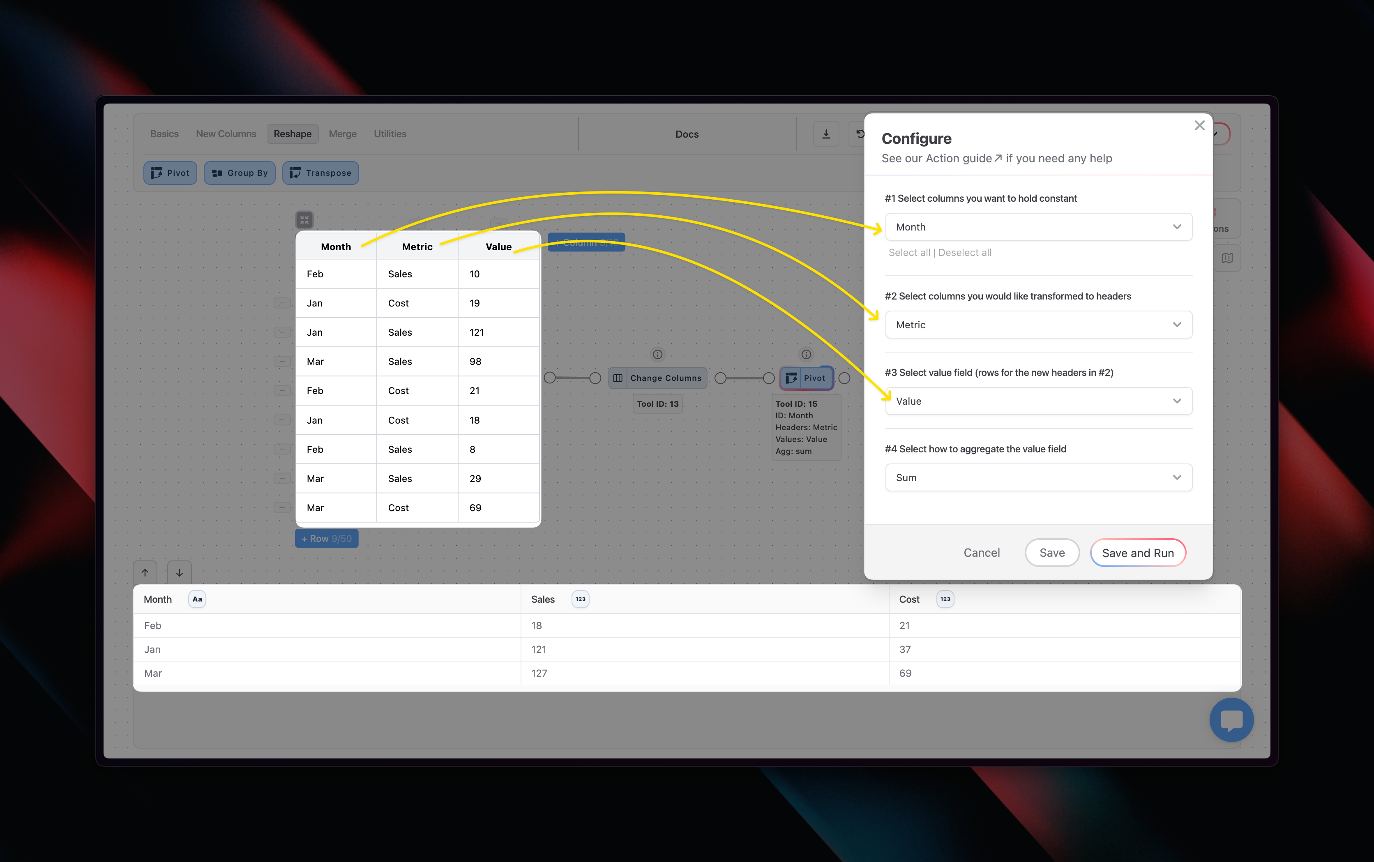Viewport: 1374px width, 862px height.
Task: Click info icon above Change Columns node
Action: [657, 355]
